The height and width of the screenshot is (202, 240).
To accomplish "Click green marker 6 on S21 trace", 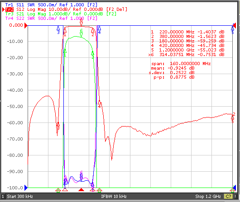I will [81, 33].
